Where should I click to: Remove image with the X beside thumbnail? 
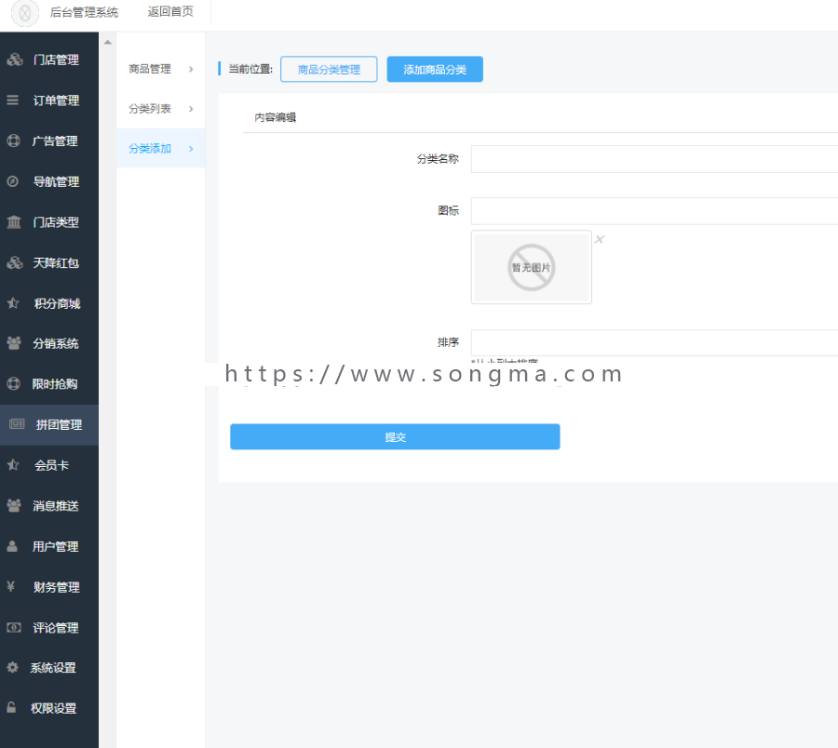600,239
